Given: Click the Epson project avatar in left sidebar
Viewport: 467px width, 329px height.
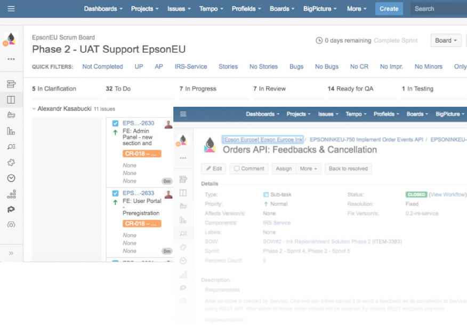Looking at the screenshot, I should coord(11,38).
